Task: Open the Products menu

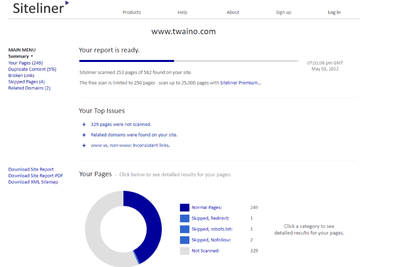Action: click(x=131, y=12)
